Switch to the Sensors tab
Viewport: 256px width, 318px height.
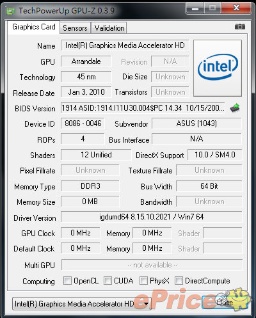tap(75, 28)
